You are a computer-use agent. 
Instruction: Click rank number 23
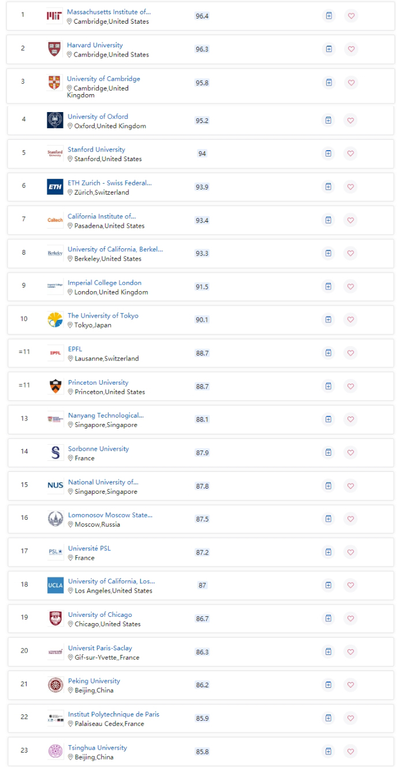[24, 751]
